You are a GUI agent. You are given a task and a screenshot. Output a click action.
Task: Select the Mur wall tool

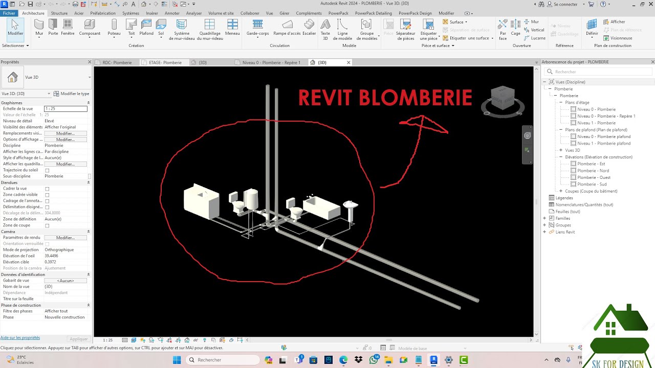coord(39,27)
